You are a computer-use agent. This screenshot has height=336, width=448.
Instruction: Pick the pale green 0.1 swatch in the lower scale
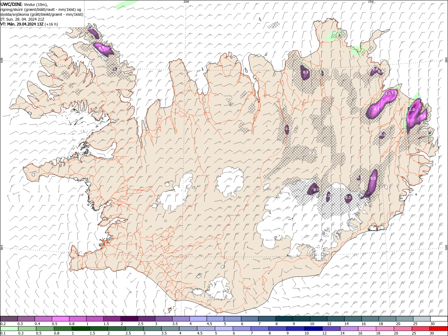pyautogui.click(x=9, y=329)
